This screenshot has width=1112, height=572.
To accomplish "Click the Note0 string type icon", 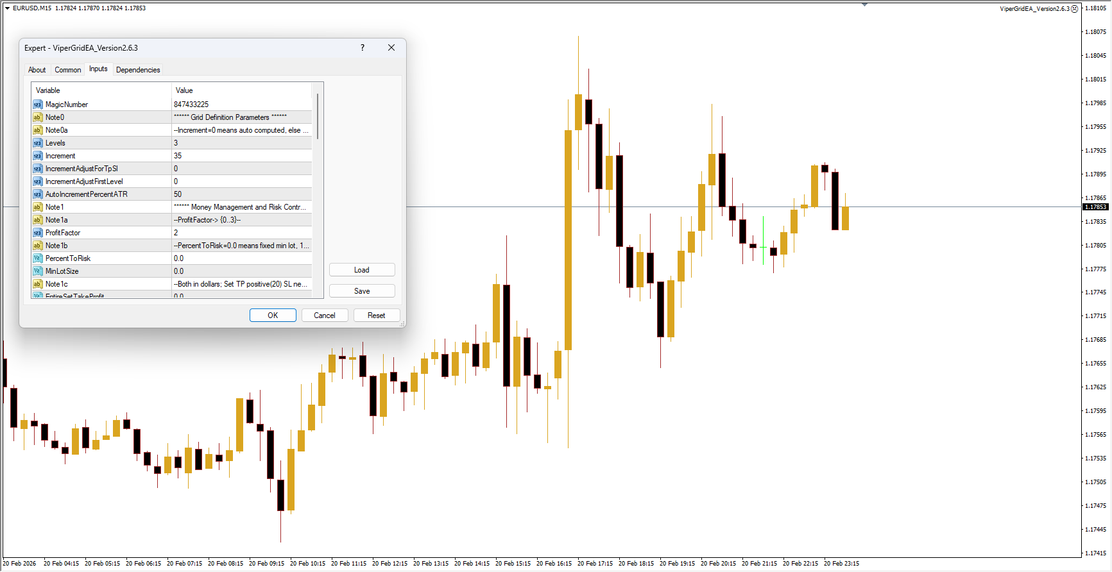I will pyautogui.click(x=37, y=117).
